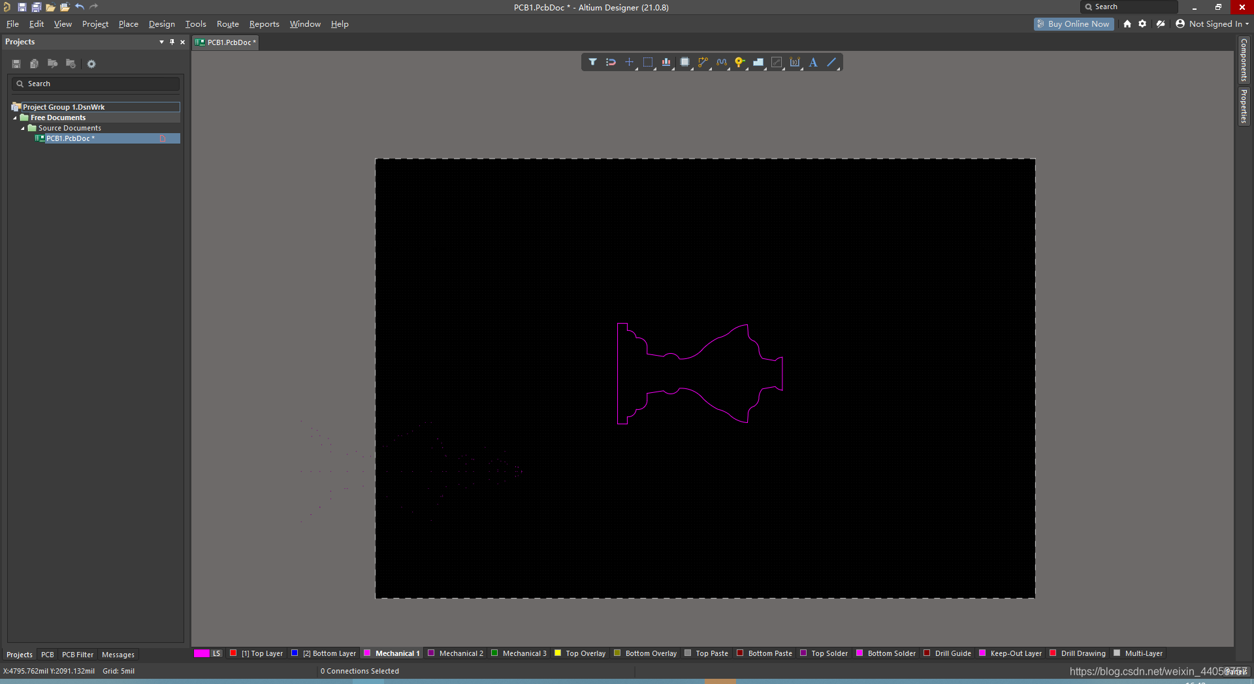Click the Top Overlay yellow color swatch
Viewport: 1254px width, 684px height.
click(x=558, y=653)
